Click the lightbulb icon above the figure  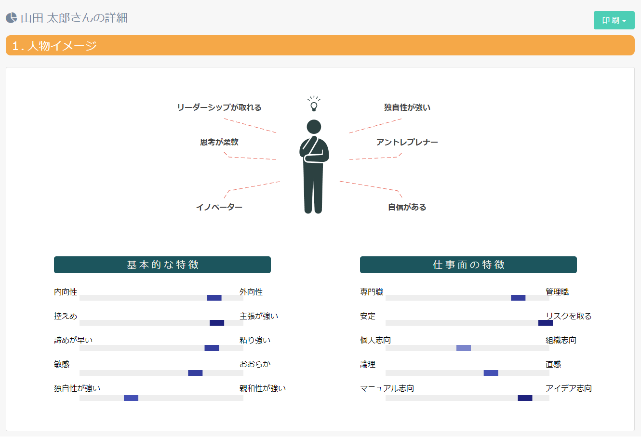314,104
